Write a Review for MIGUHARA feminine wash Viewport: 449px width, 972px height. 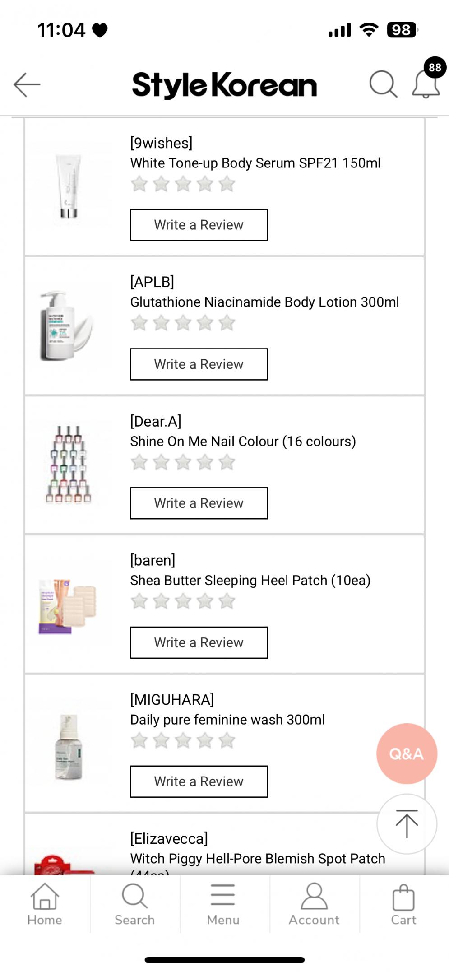pos(199,781)
